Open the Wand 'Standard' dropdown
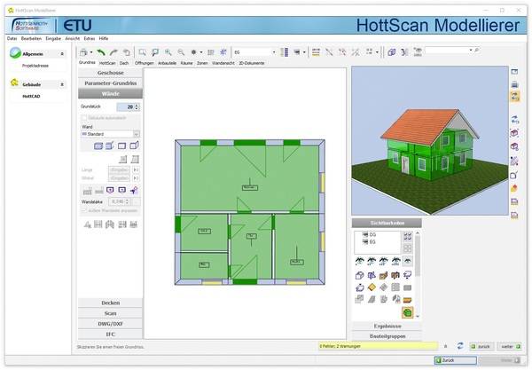532x370 pixels. (137, 134)
